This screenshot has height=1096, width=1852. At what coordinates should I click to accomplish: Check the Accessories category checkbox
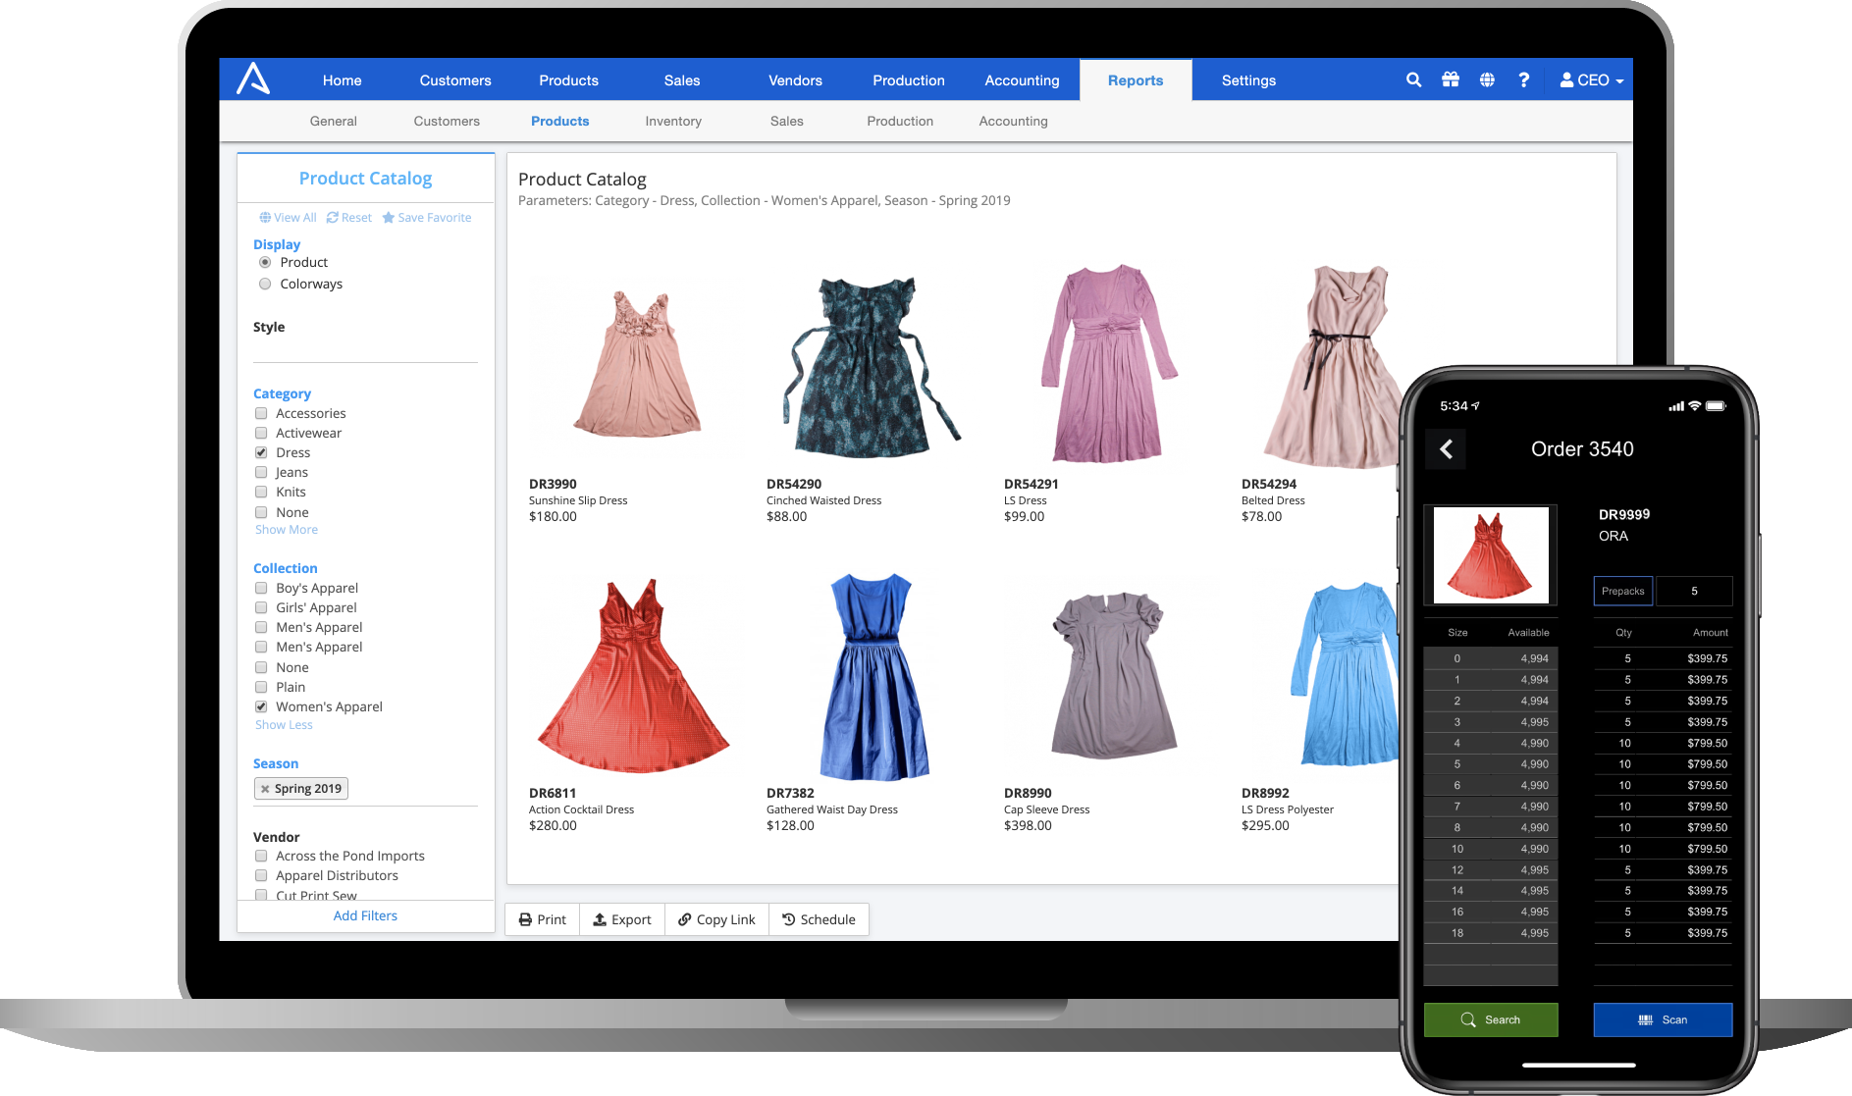click(261, 413)
